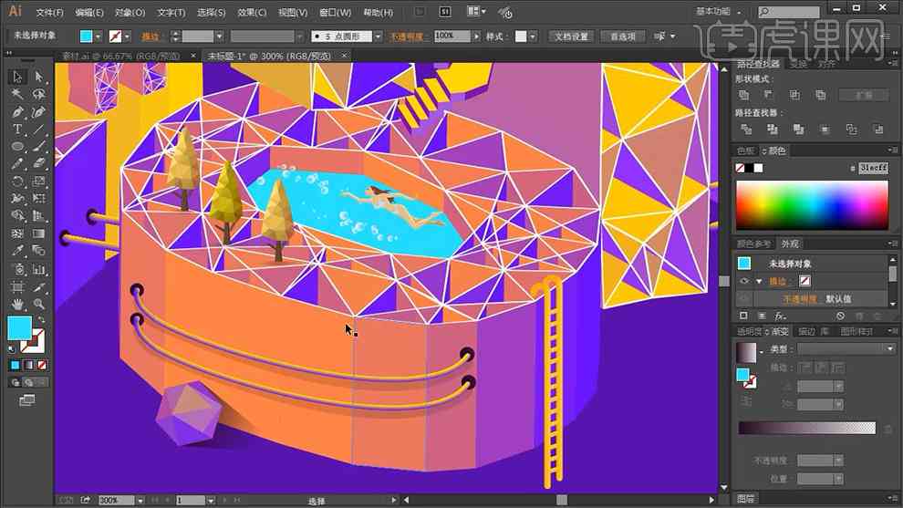Select the Rotate tool
The width and height of the screenshot is (903, 508).
pos(17,181)
